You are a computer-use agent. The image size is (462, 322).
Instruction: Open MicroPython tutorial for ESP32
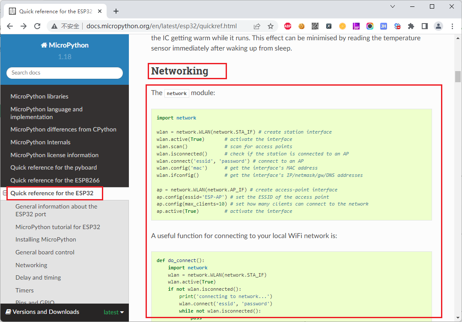pos(58,227)
